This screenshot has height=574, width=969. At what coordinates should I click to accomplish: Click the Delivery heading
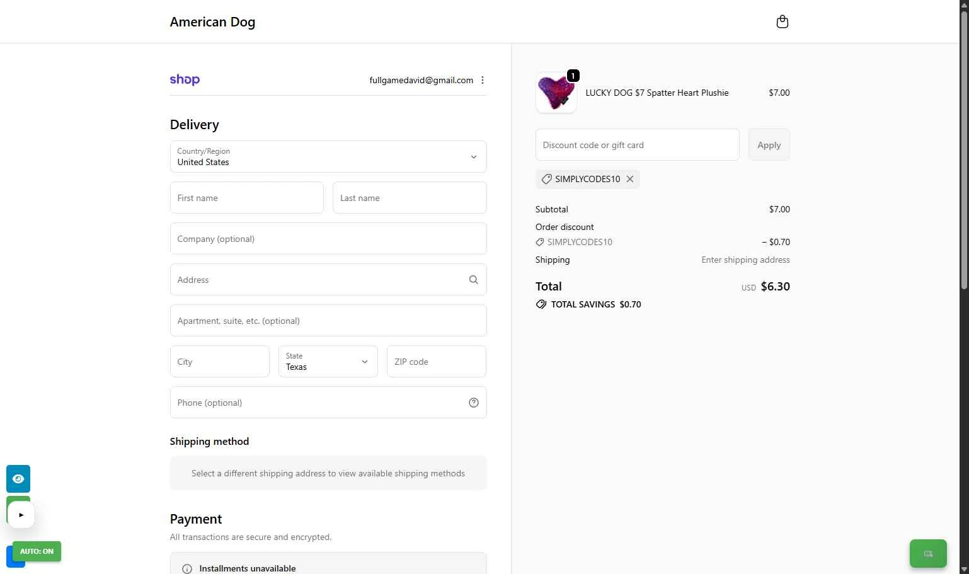click(x=195, y=125)
